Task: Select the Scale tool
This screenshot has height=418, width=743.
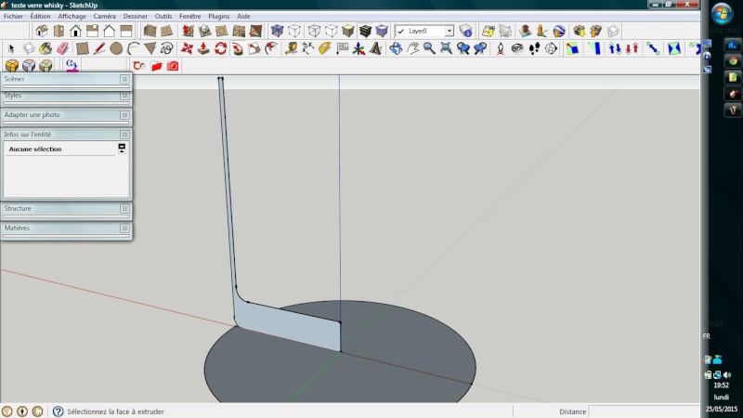Action: click(x=254, y=48)
